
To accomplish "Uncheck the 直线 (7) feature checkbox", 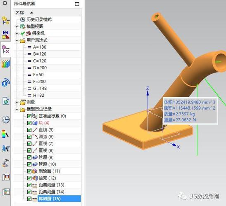I will click(29, 144).
